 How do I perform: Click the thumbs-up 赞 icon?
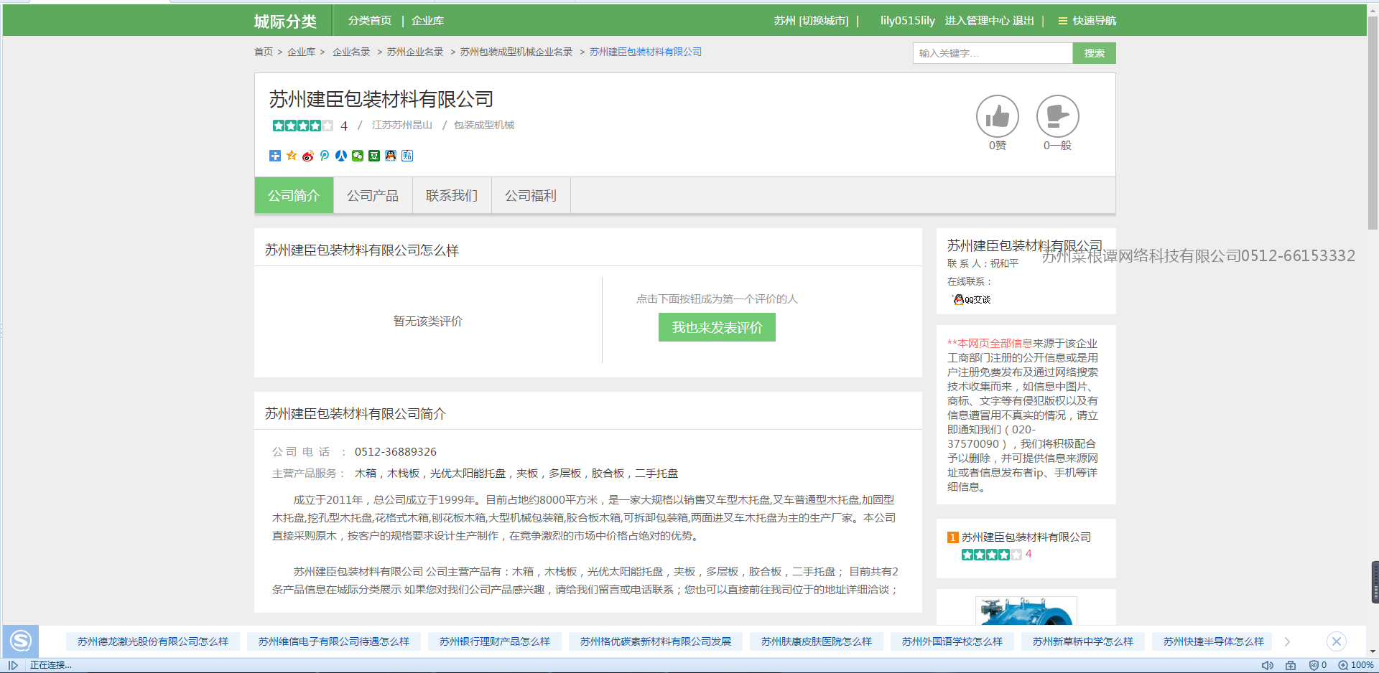coord(997,116)
